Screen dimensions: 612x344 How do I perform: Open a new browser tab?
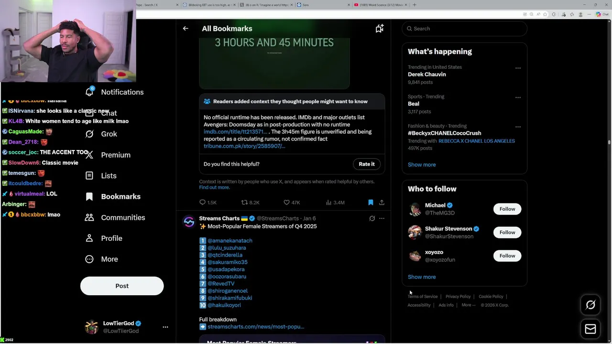pyautogui.click(x=415, y=5)
